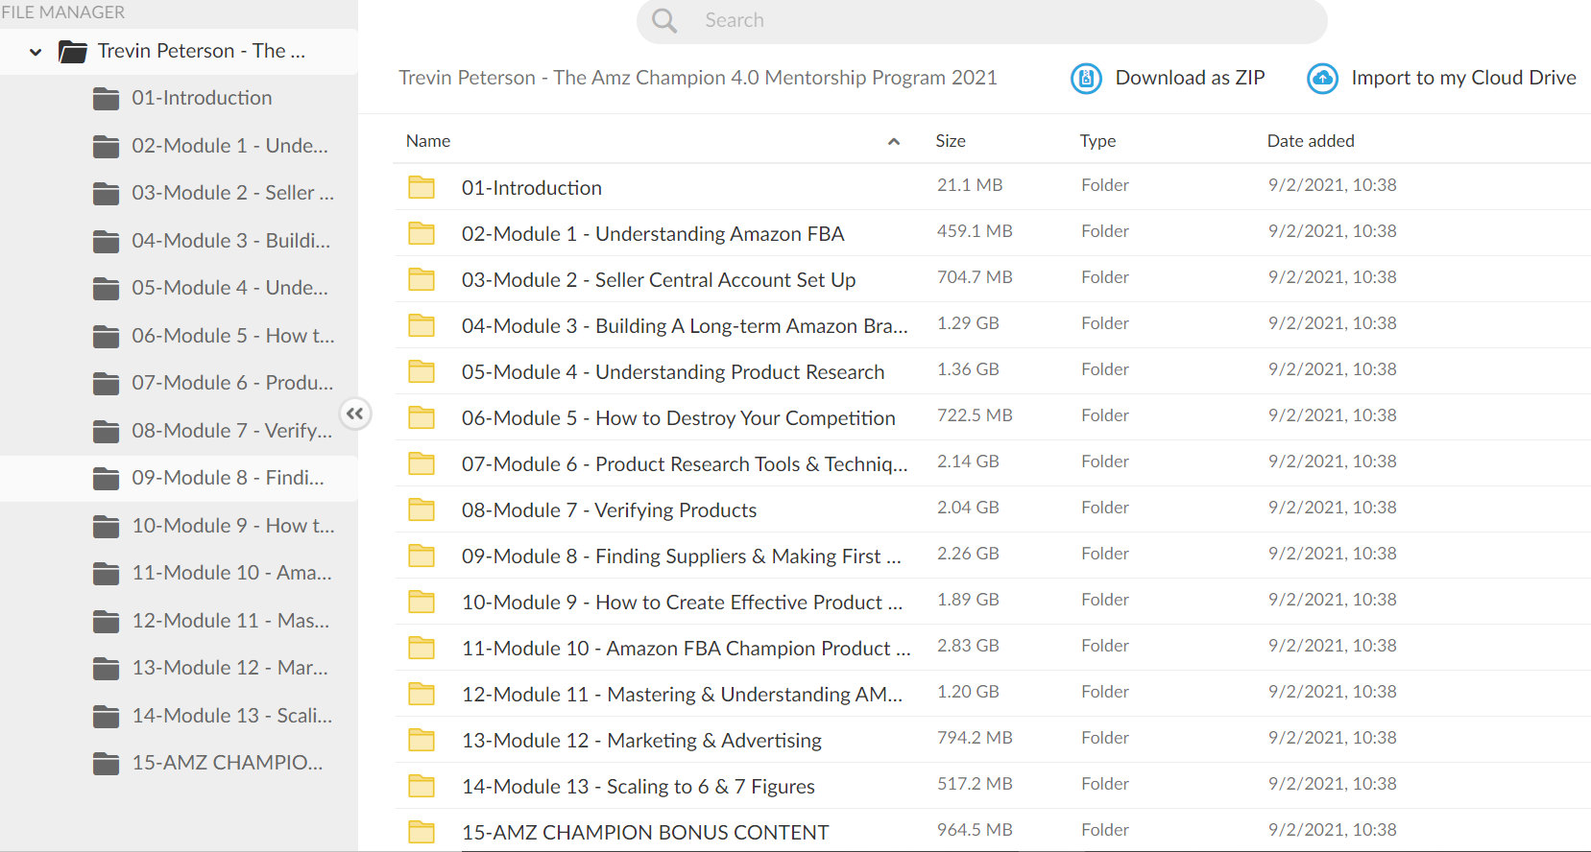The width and height of the screenshot is (1591, 852).
Task: Select 15-AMZ CHAMPIO... sidebar folder icon
Action: click(x=107, y=763)
